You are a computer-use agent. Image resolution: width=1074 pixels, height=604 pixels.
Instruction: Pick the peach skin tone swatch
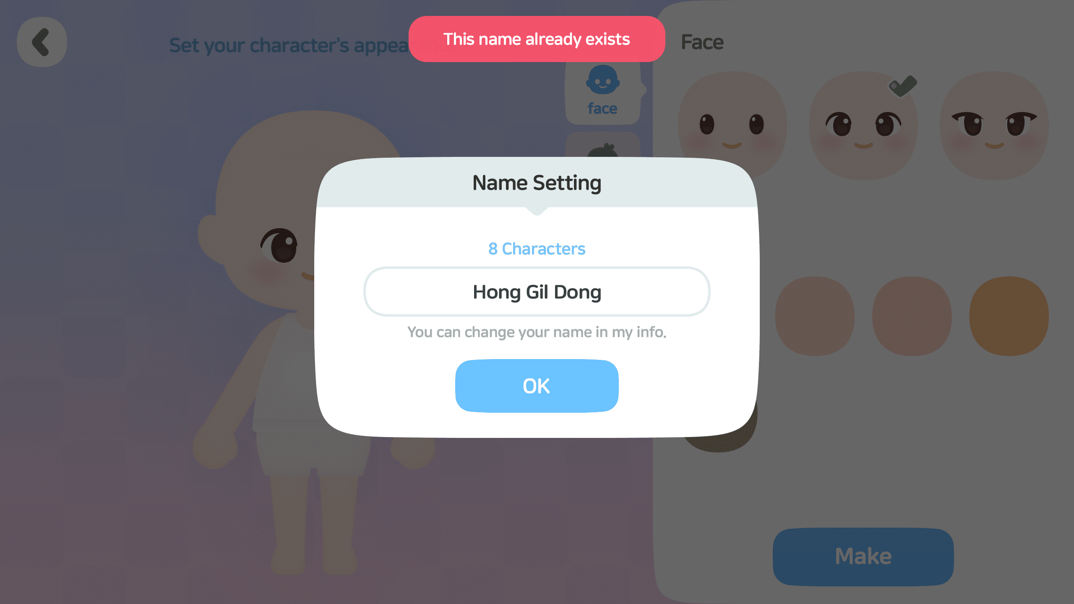[912, 316]
